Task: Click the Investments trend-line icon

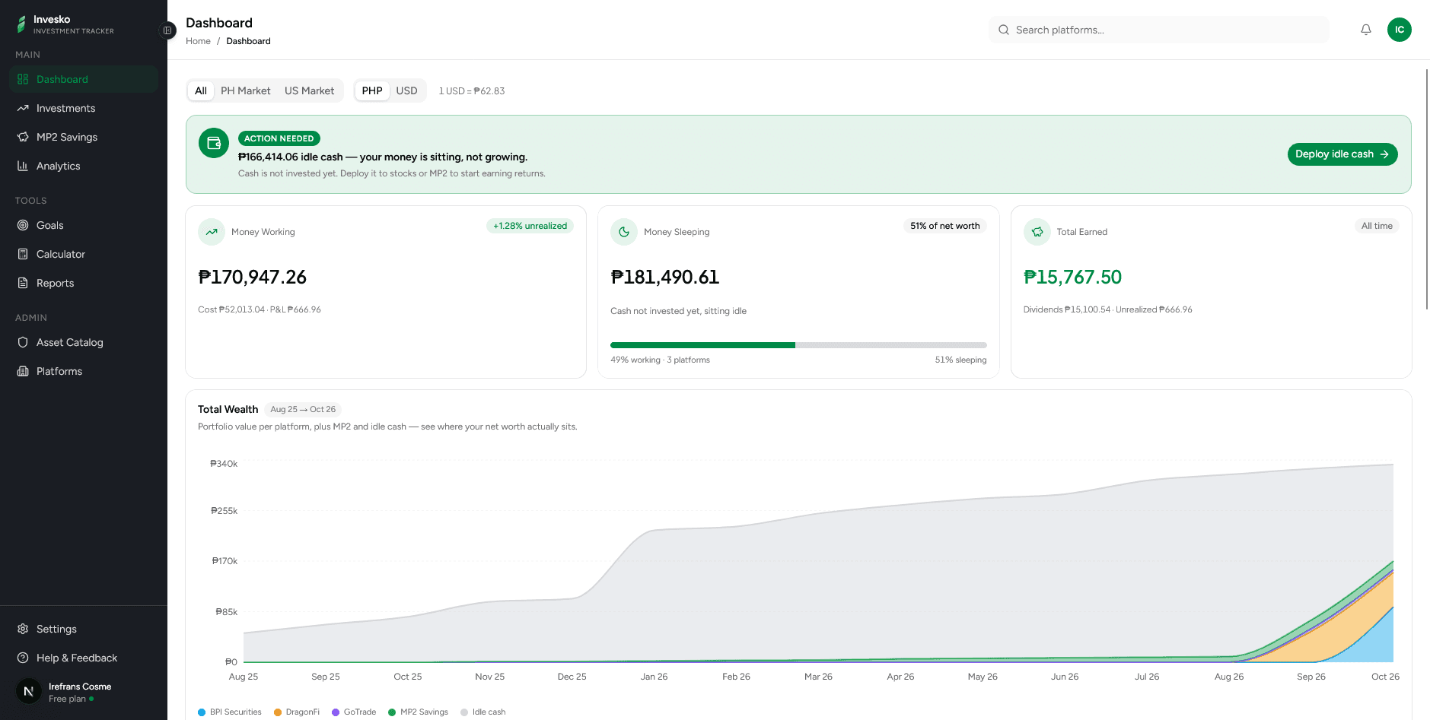Action: pyautogui.click(x=23, y=108)
